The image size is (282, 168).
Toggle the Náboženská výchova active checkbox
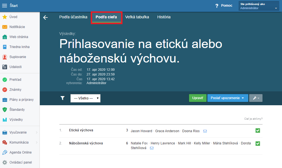pyautogui.click(x=258, y=143)
